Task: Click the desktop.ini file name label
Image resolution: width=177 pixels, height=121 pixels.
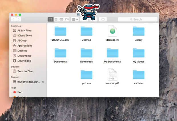Action: (x=112, y=40)
